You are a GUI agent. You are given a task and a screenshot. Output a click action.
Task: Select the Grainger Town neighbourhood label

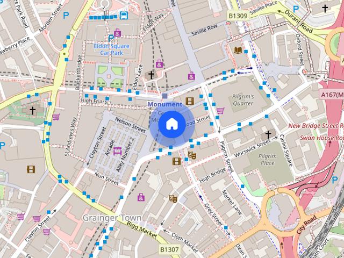pos(112,218)
